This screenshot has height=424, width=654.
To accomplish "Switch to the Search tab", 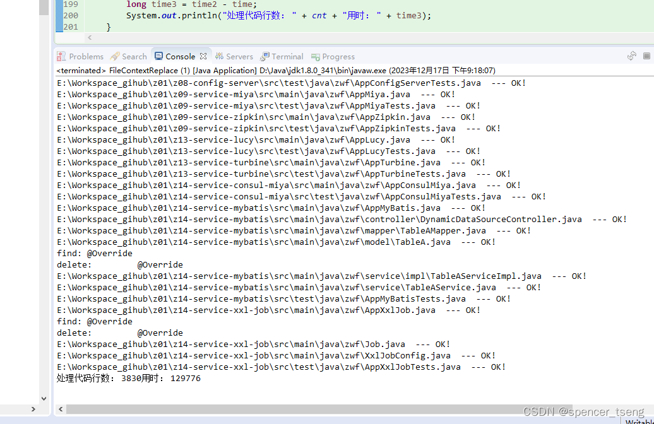I will click(128, 56).
